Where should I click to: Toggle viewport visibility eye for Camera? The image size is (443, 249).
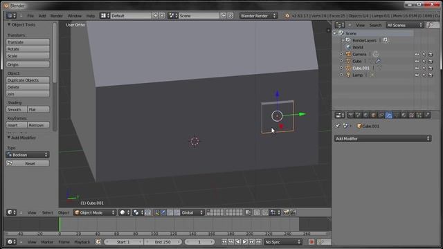(417, 54)
